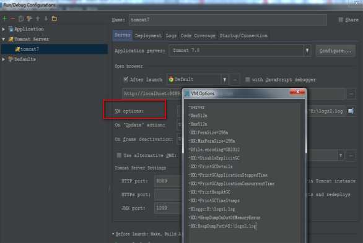This screenshot has height=243, width=363.
Task: Expand the Application node in the tree
Action: click(4, 29)
